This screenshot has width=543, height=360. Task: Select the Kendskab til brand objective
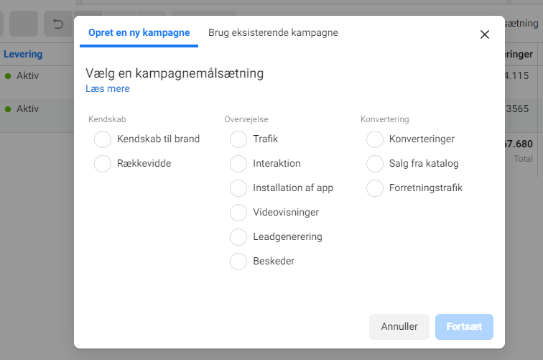tap(103, 139)
